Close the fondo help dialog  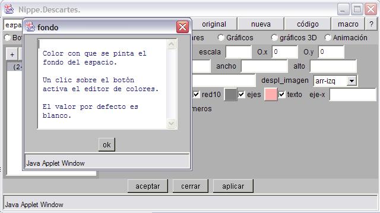[x=182, y=27]
